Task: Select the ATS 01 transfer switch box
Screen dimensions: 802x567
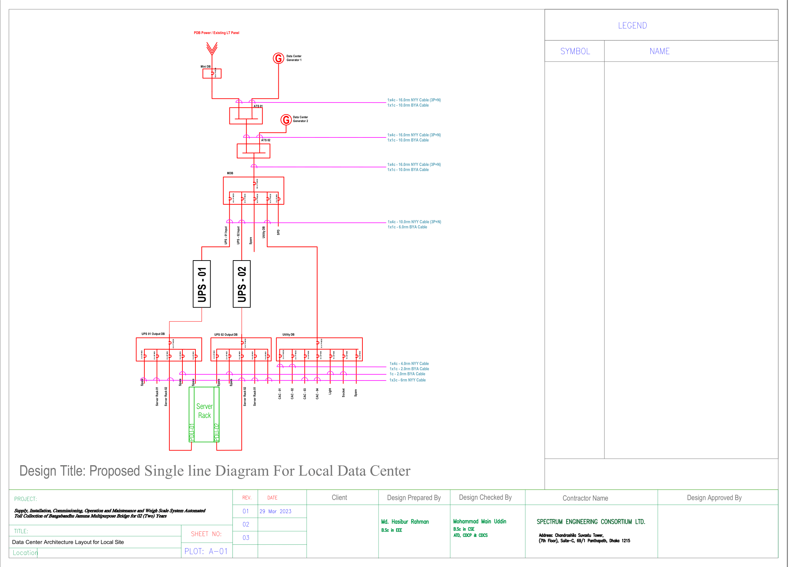Action: point(246,116)
